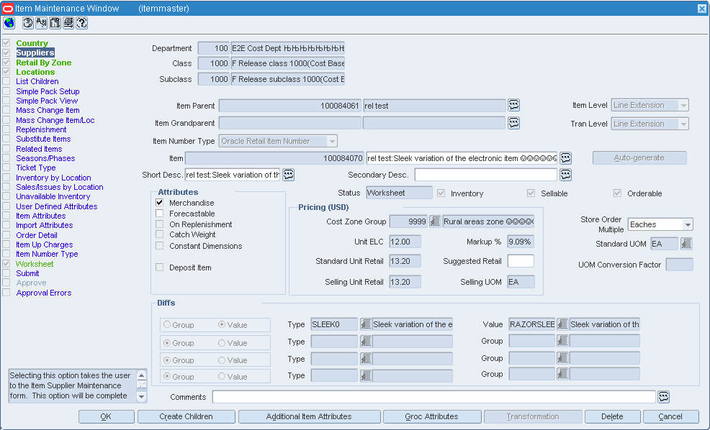The width and height of the screenshot is (710, 430).
Task: Enable the Forecastable checkbox
Action: 159,214
